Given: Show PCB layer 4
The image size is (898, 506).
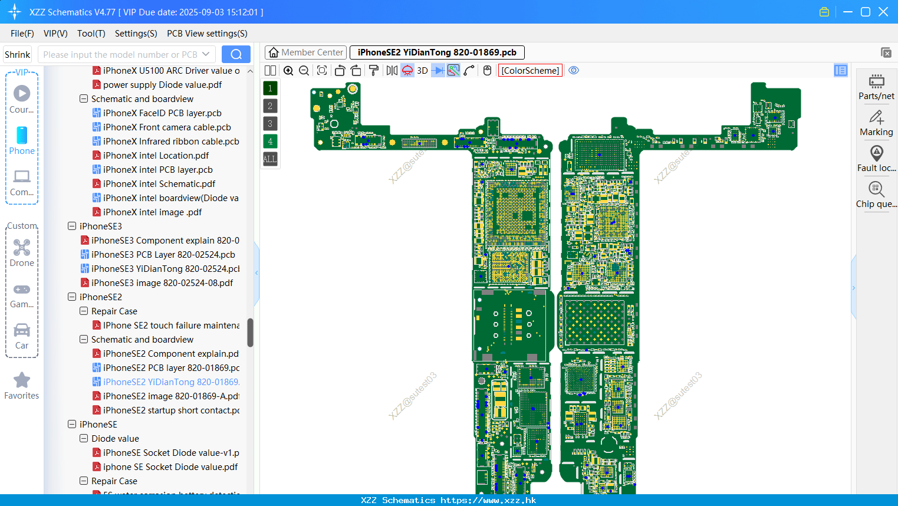Looking at the screenshot, I should [x=270, y=142].
